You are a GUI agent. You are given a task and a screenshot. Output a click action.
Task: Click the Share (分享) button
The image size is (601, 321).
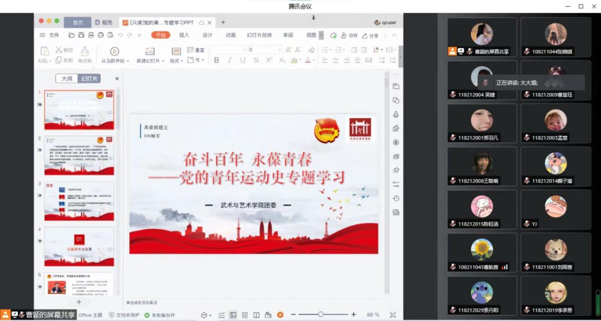tap(370, 36)
